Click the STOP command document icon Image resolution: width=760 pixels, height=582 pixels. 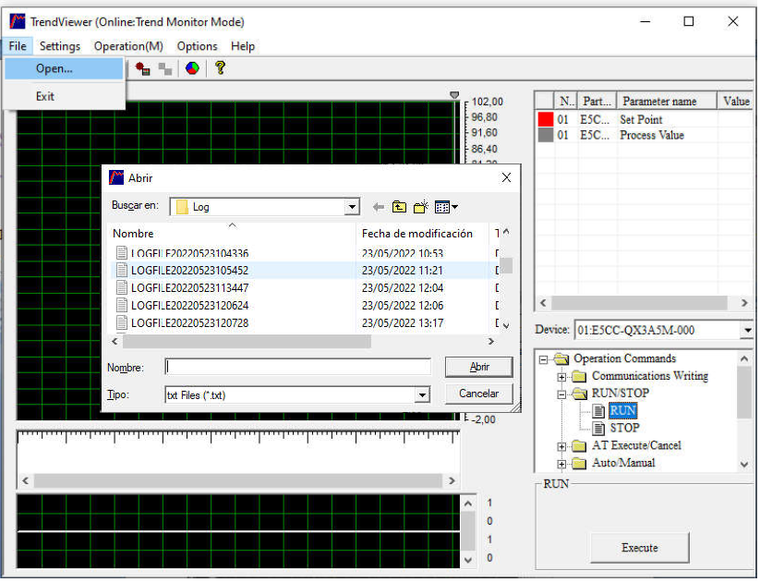[x=599, y=429]
